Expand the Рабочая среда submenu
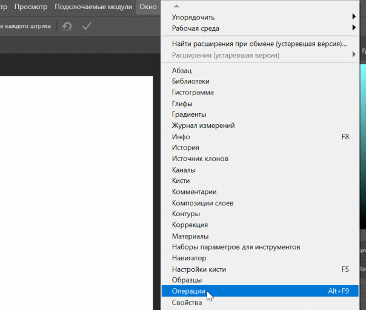Screen dimensions: 366x310 click(260, 28)
